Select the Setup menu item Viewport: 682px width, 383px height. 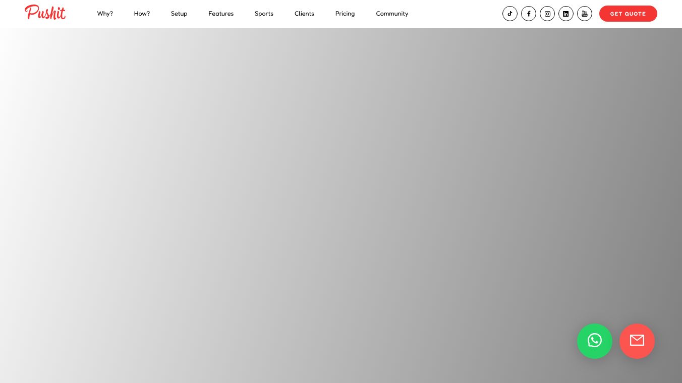click(179, 14)
